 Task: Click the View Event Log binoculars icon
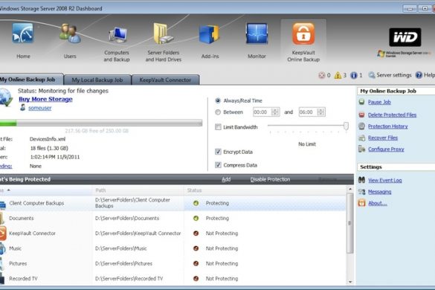point(361,180)
